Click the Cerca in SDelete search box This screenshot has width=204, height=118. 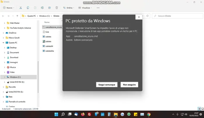coord(177,16)
